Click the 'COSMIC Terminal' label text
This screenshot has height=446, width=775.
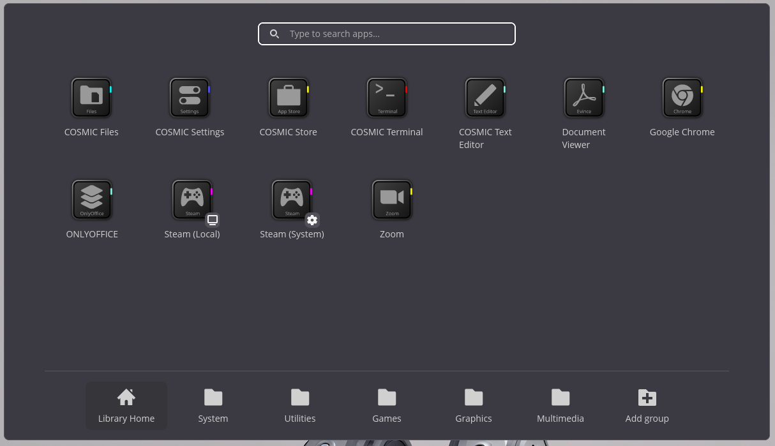(x=387, y=132)
